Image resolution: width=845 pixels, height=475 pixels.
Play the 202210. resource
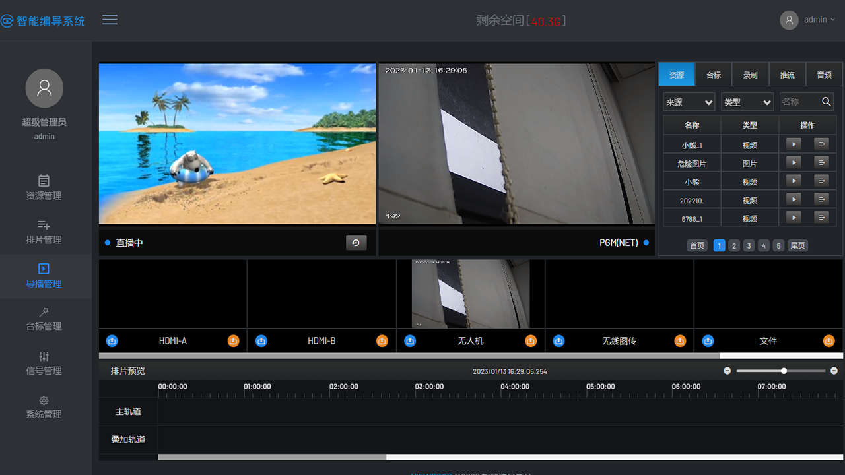794,199
